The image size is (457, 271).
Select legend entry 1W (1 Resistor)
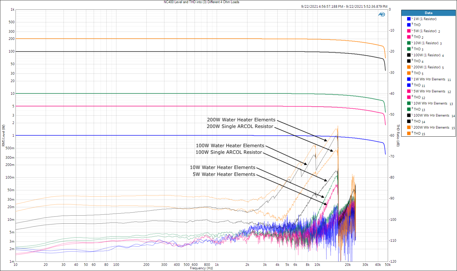(425, 19)
